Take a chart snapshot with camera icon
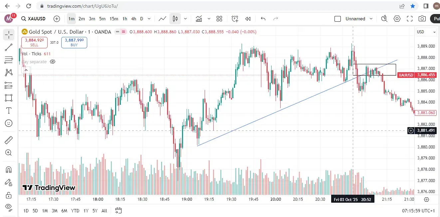The height and width of the screenshot is (217, 440). [x=422, y=19]
